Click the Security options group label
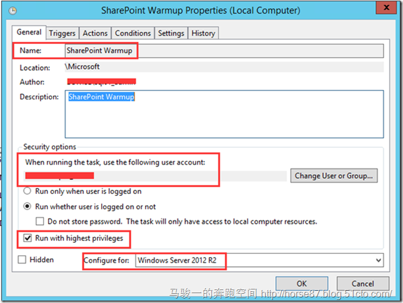Viewport: 403px width, 303px height. (x=50, y=147)
